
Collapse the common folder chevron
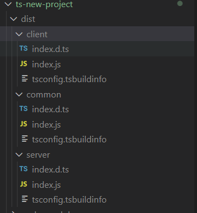click(x=19, y=95)
